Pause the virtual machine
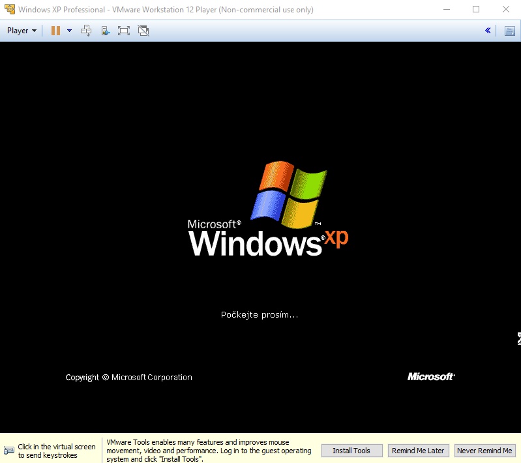The height and width of the screenshot is (463, 521). coord(55,31)
